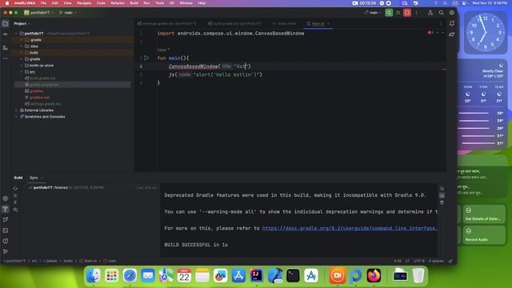Expand the src folder

tap(22, 72)
